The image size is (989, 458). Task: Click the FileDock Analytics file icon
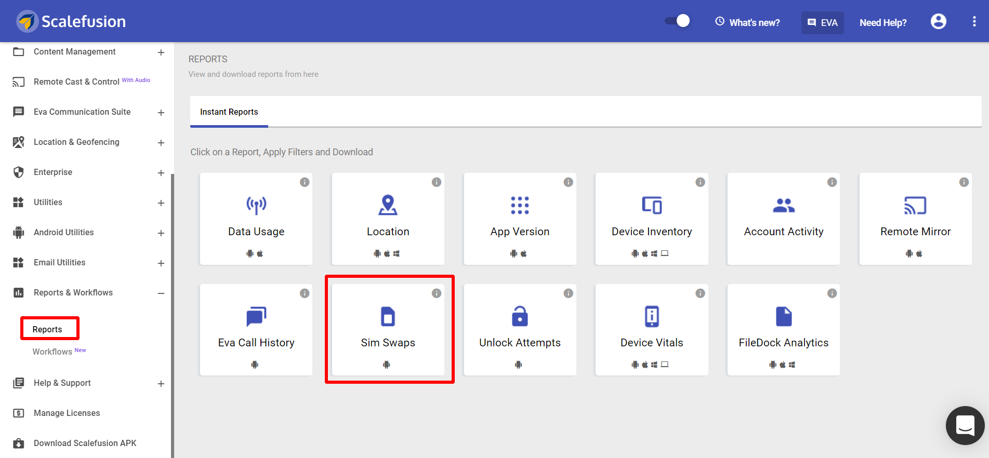784,316
